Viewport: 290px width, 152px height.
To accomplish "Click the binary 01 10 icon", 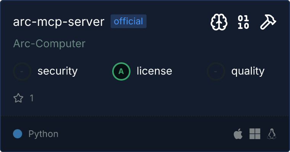I will [x=243, y=22].
